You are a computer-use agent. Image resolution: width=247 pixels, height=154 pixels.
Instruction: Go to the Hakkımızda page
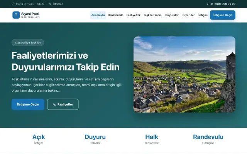[x=115, y=15]
